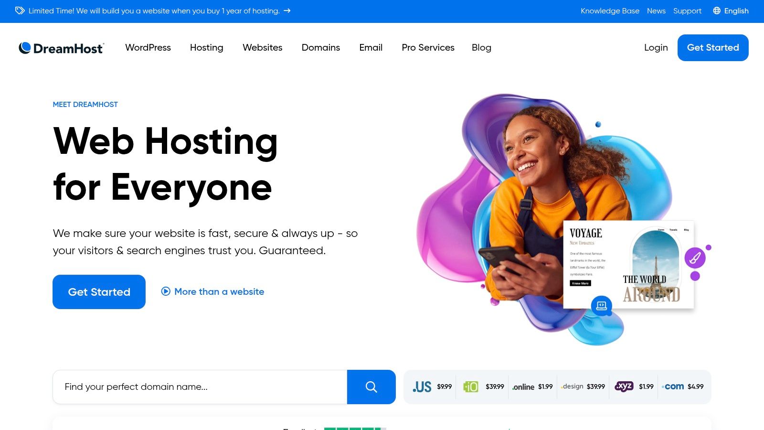This screenshot has height=430, width=764.
Task: Click the domain search magnifier icon
Action: point(371,387)
